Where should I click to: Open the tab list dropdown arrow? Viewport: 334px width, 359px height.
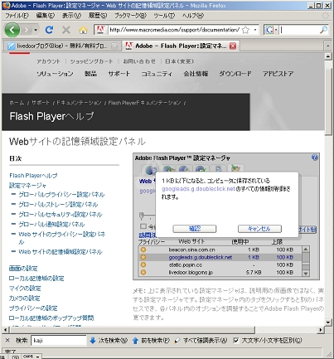pyautogui.click(x=327, y=46)
